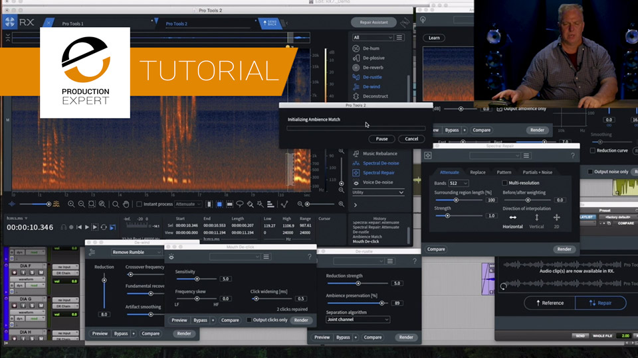The width and height of the screenshot is (638, 358).
Task: Select the magic wand tool
Action: click(260, 204)
